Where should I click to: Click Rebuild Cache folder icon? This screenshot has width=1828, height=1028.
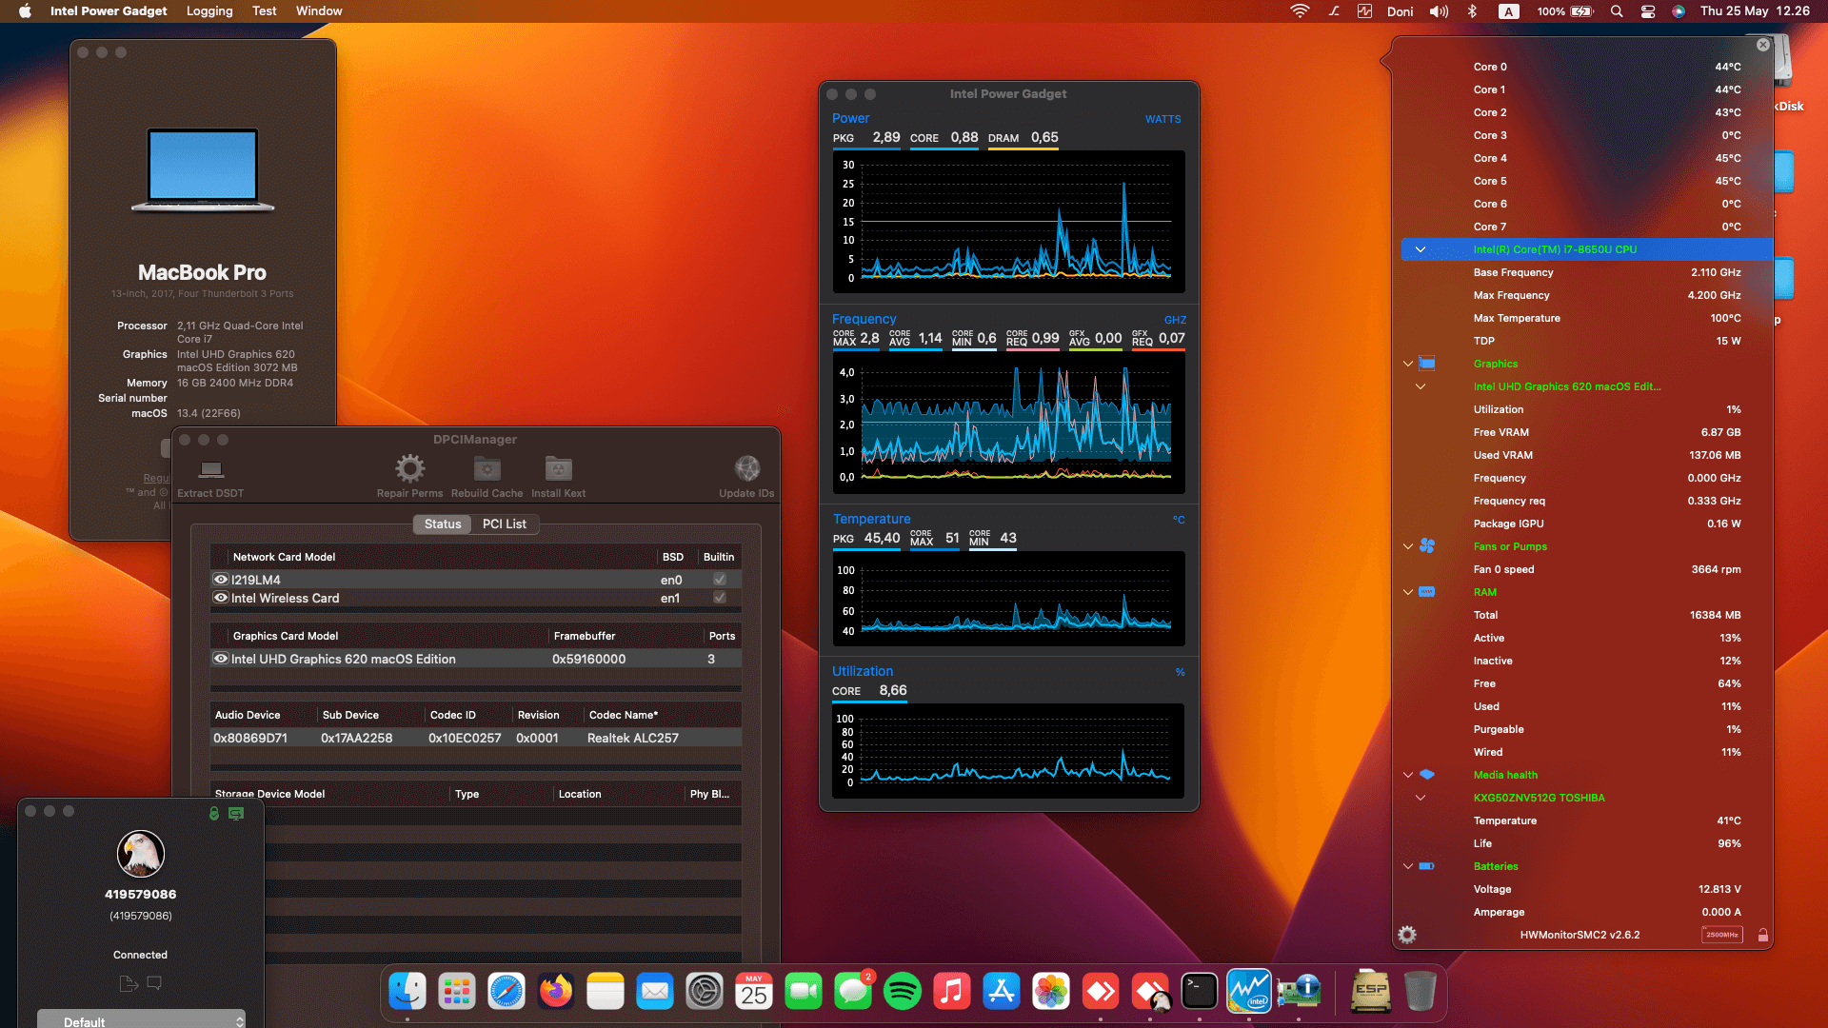[x=487, y=468]
